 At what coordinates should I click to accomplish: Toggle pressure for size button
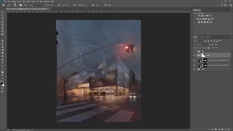click(x=106, y=5)
